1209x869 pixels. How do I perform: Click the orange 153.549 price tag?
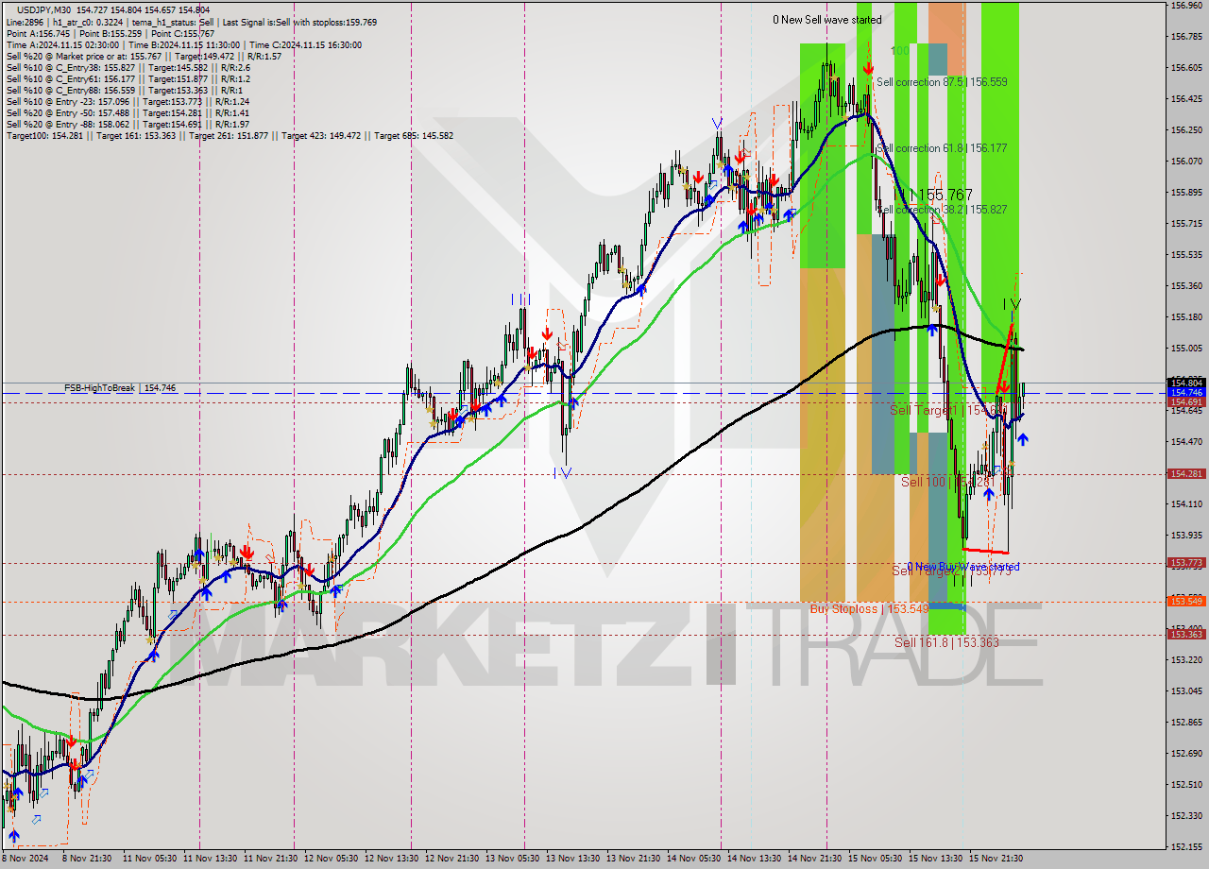(x=1186, y=602)
